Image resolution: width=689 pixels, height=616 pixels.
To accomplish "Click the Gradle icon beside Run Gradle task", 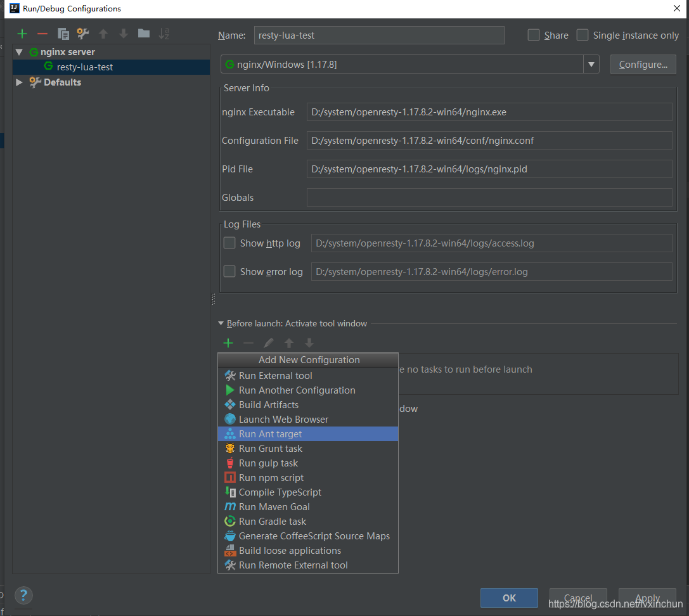I will [x=230, y=521].
